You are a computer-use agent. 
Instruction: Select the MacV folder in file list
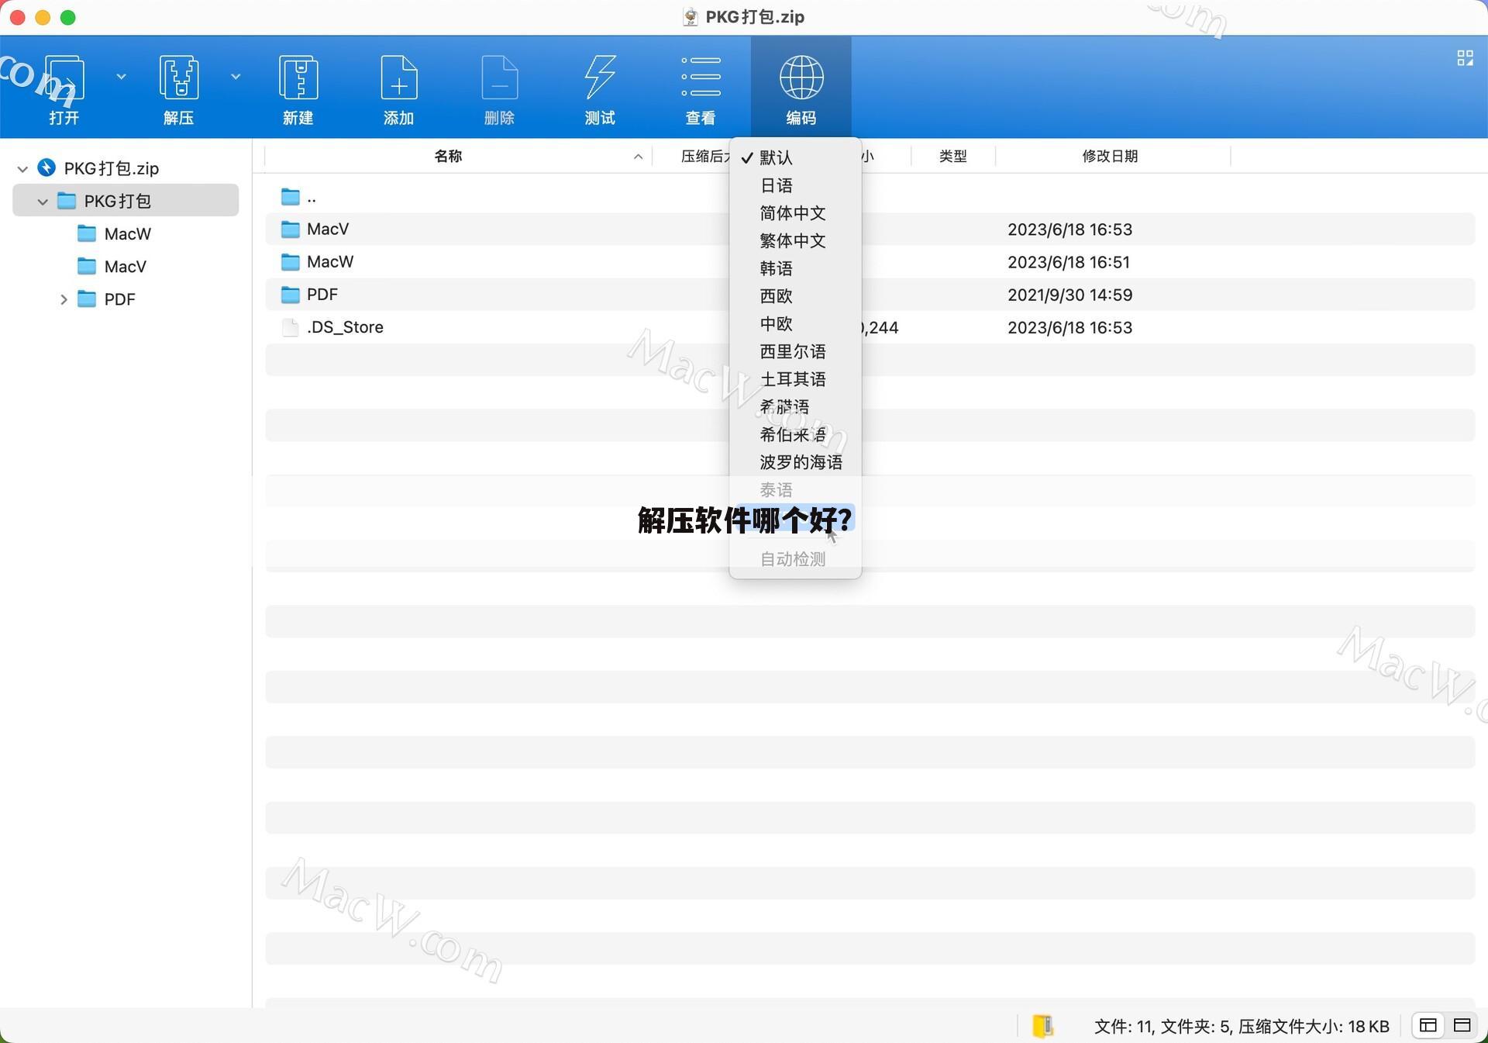point(870,230)
